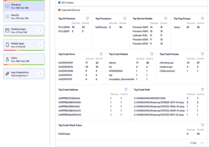Filter Top Device Models widget

166,18
